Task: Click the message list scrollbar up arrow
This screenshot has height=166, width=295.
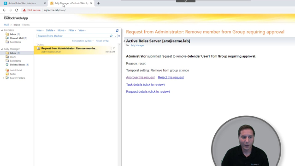Action: point(119,45)
